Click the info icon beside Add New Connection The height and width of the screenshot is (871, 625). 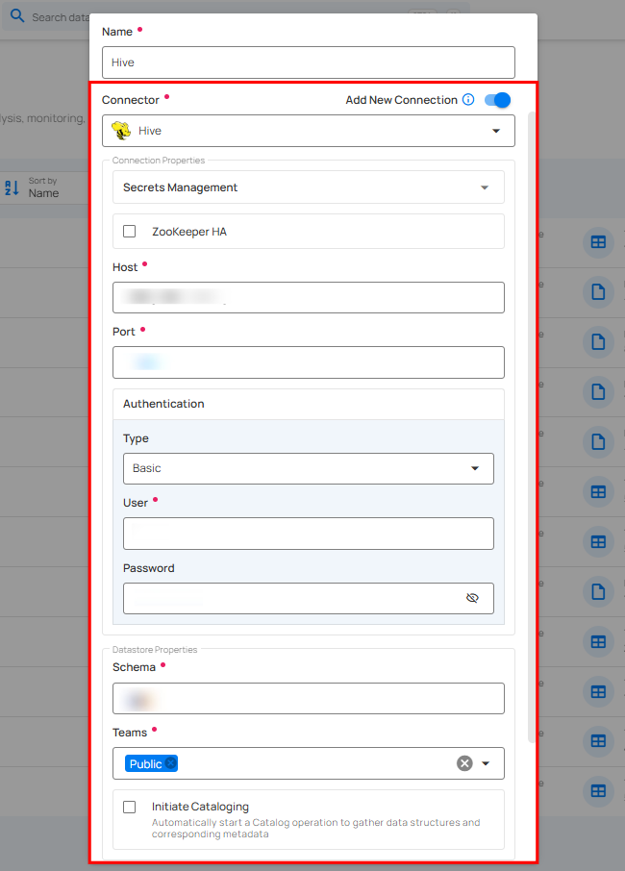click(468, 100)
